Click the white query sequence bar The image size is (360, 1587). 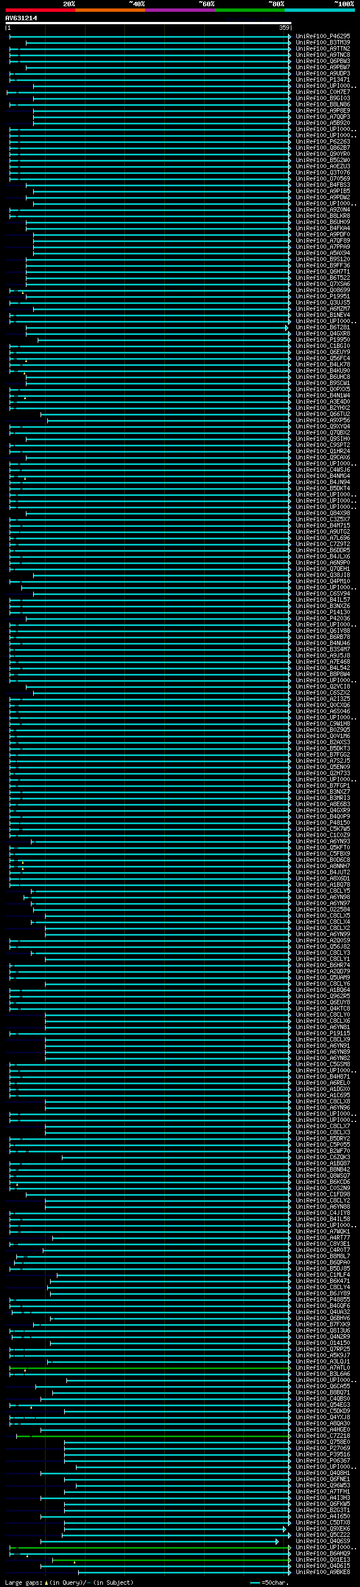[148, 23]
